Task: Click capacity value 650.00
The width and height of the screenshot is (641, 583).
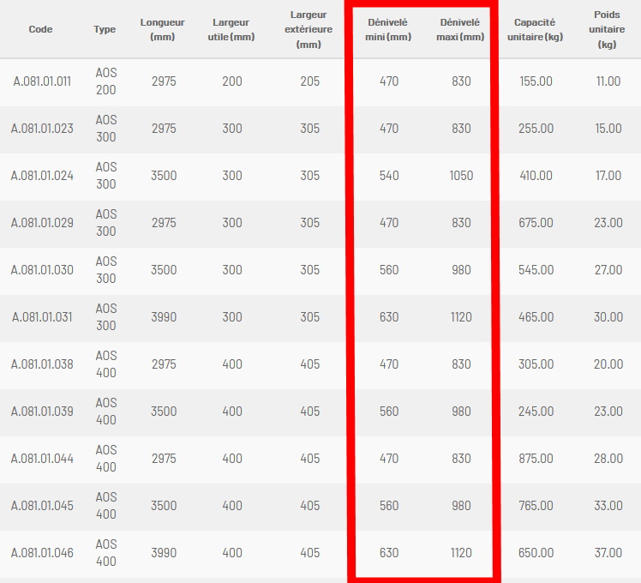Action: [536, 553]
